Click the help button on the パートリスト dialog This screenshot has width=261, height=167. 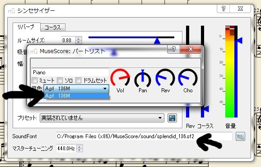click(x=173, y=49)
